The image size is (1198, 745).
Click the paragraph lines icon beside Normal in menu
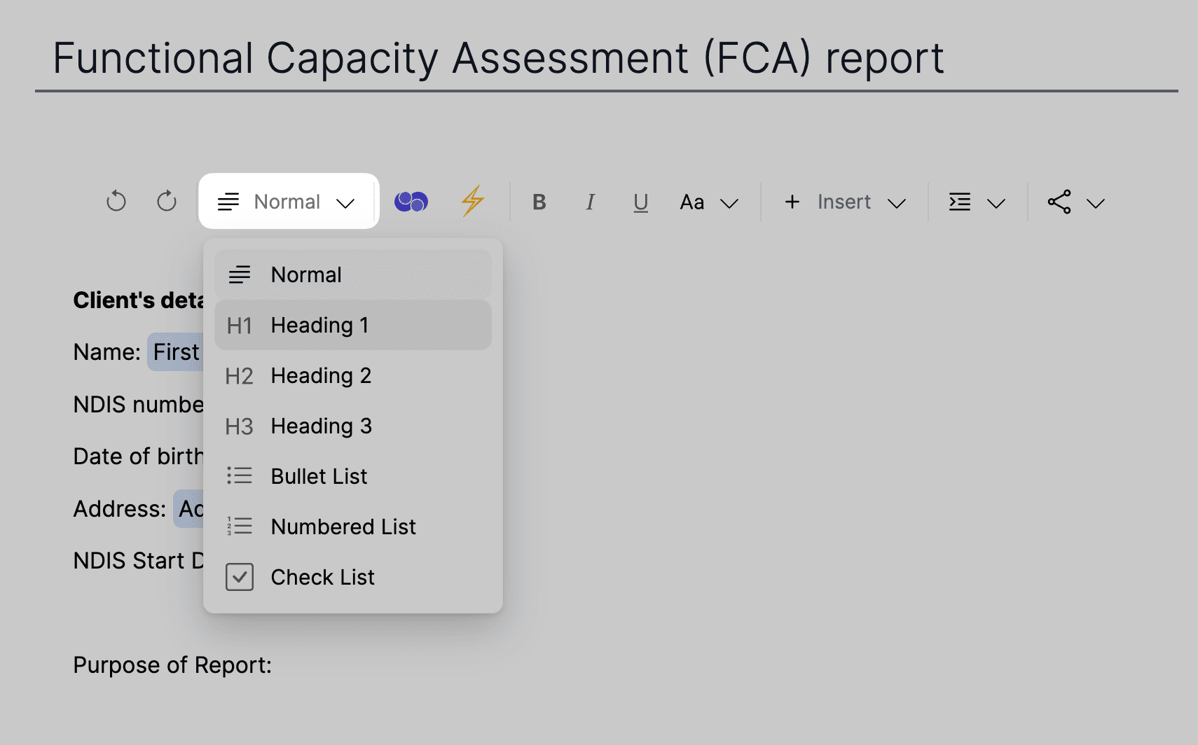240,274
